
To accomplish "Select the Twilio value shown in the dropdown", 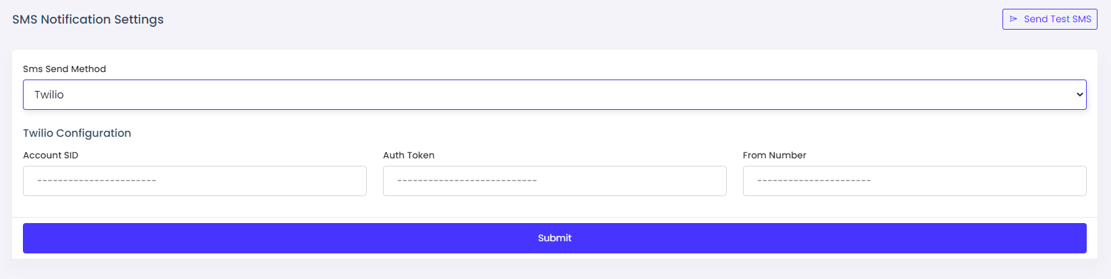I will 49,95.
